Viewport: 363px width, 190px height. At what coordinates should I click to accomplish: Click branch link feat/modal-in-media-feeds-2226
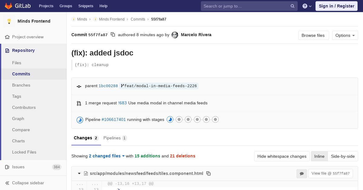pos(161,86)
